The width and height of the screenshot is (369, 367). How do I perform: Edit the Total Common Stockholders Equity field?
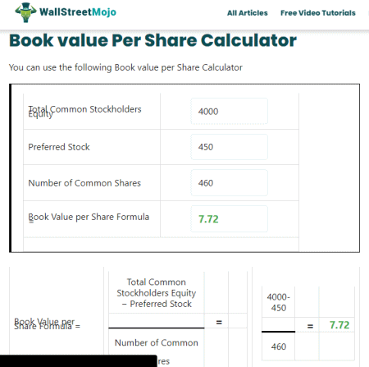coord(229,111)
